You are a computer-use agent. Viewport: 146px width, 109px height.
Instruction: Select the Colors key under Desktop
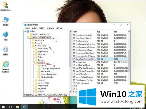pos(43,66)
